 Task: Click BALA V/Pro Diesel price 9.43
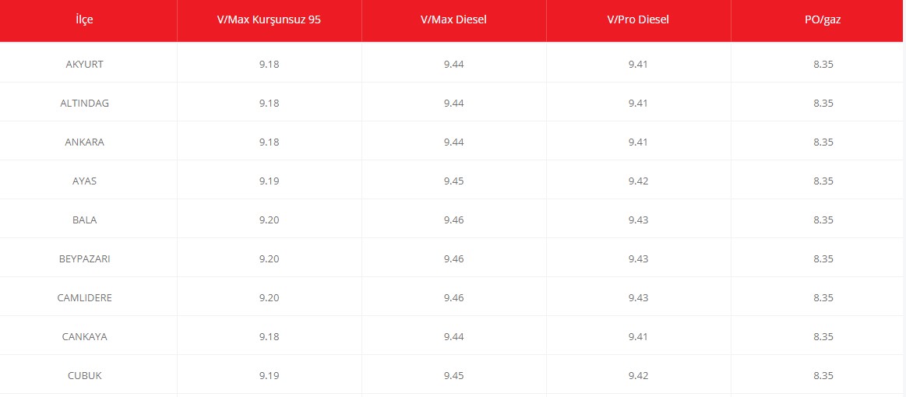[639, 220]
